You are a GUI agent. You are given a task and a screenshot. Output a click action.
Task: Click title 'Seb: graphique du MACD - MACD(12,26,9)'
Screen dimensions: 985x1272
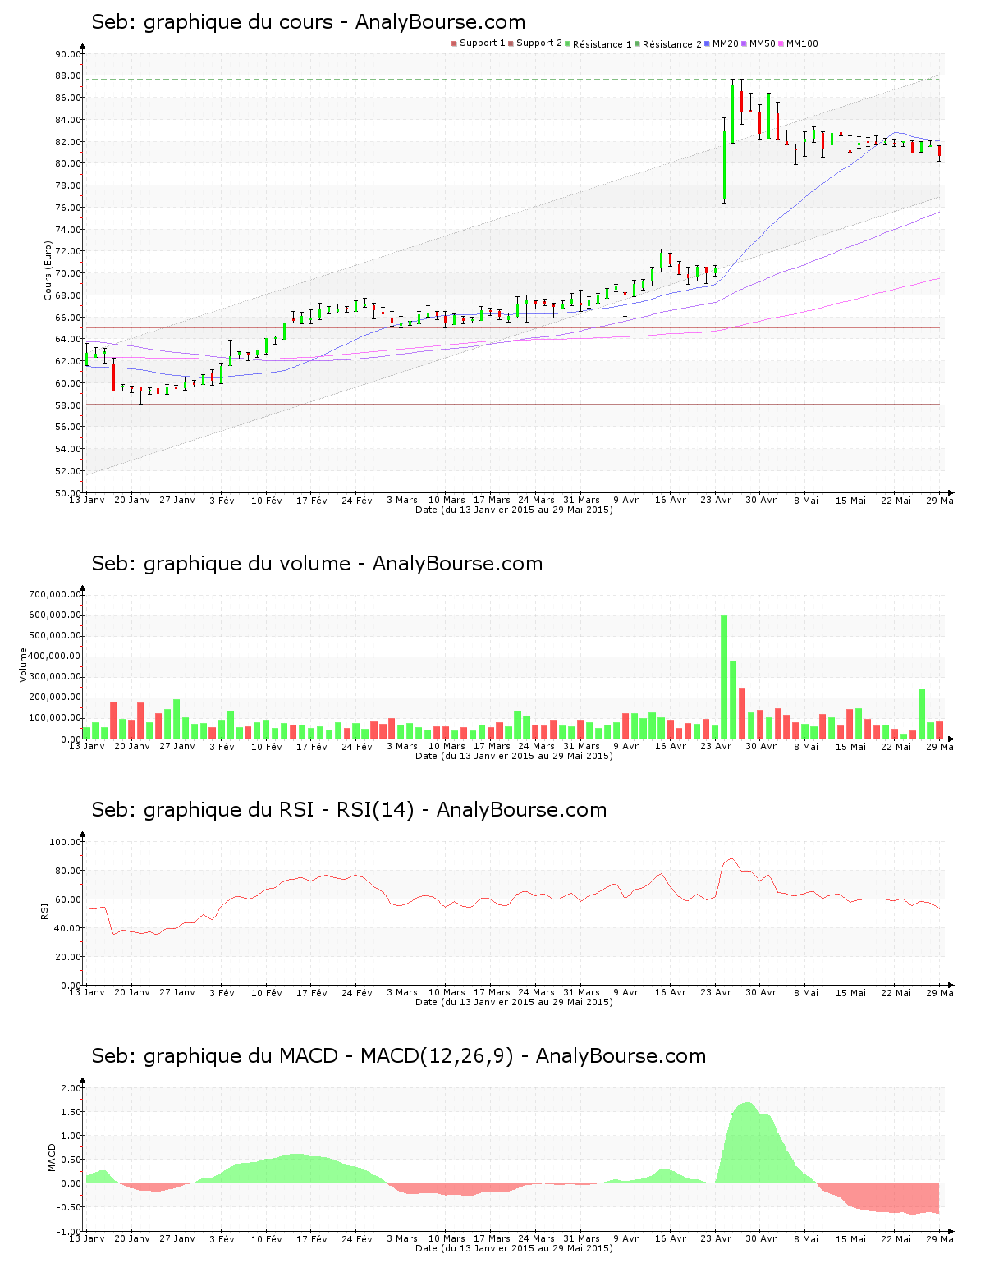click(303, 1056)
